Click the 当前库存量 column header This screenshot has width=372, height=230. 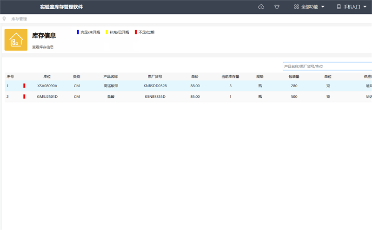point(230,77)
